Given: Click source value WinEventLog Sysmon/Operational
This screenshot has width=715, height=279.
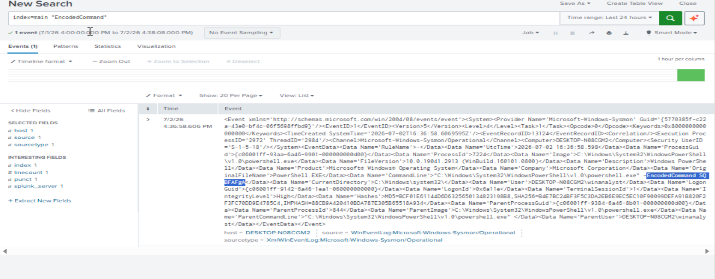Looking at the screenshot, I should tap(433, 233).
